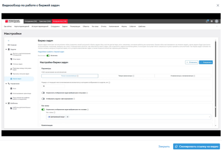This screenshot has width=222, height=152.
Task: Open События menu item
Action: point(132,26)
